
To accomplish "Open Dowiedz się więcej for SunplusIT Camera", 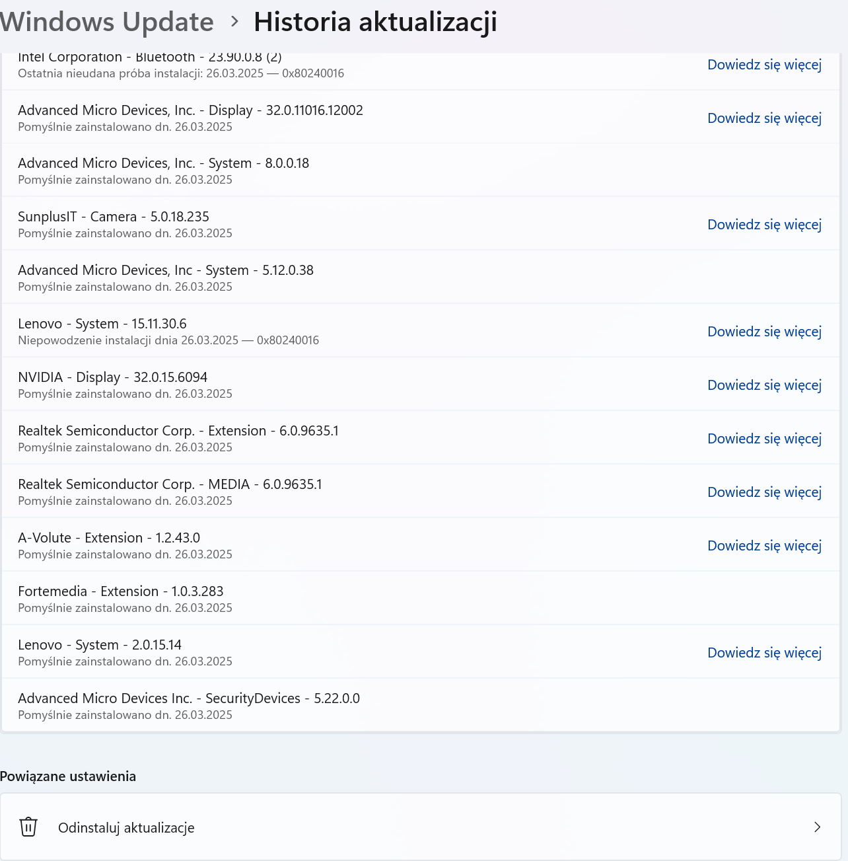I will click(x=764, y=225).
